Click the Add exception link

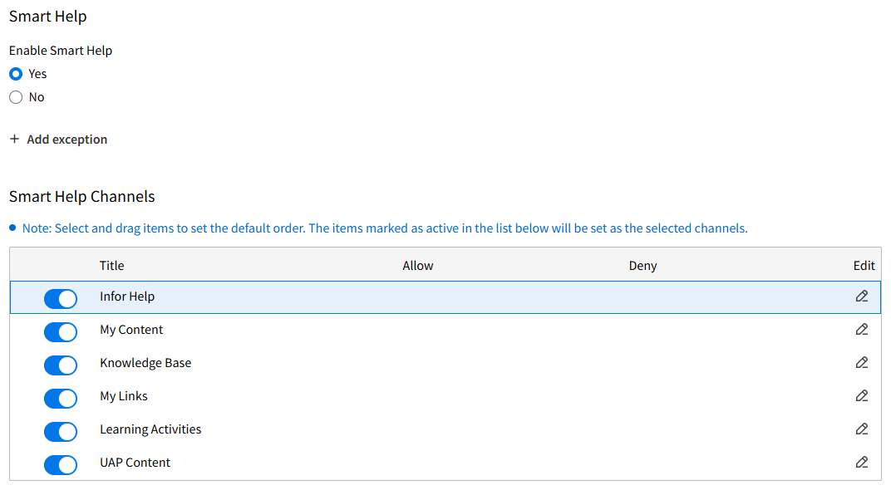point(66,139)
